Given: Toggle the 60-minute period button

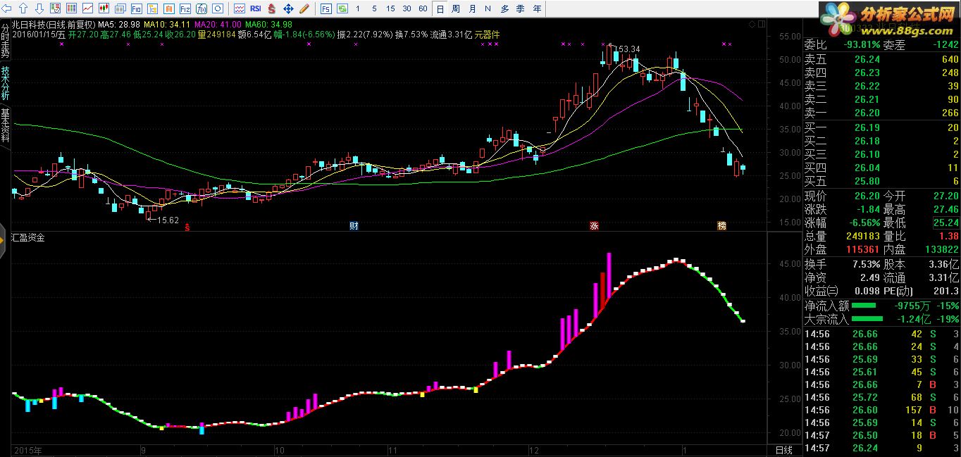Looking at the screenshot, I should click(423, 8).
